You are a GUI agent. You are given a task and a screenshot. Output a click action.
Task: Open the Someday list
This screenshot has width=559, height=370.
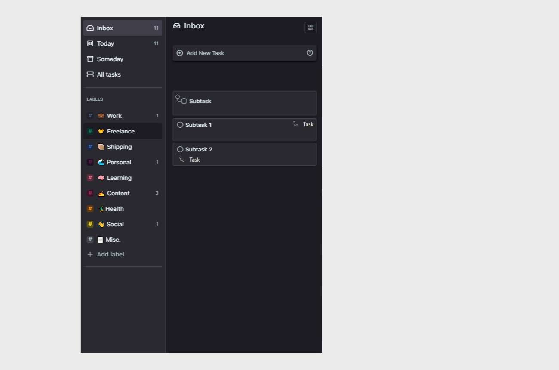click(123, 59)
